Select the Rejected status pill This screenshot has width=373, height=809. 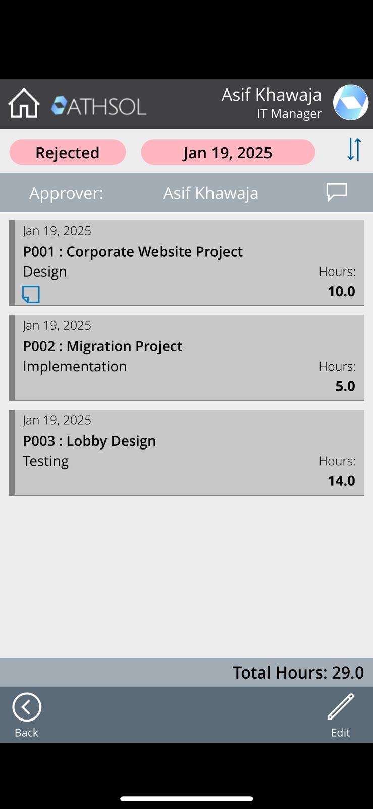[68, 152]
